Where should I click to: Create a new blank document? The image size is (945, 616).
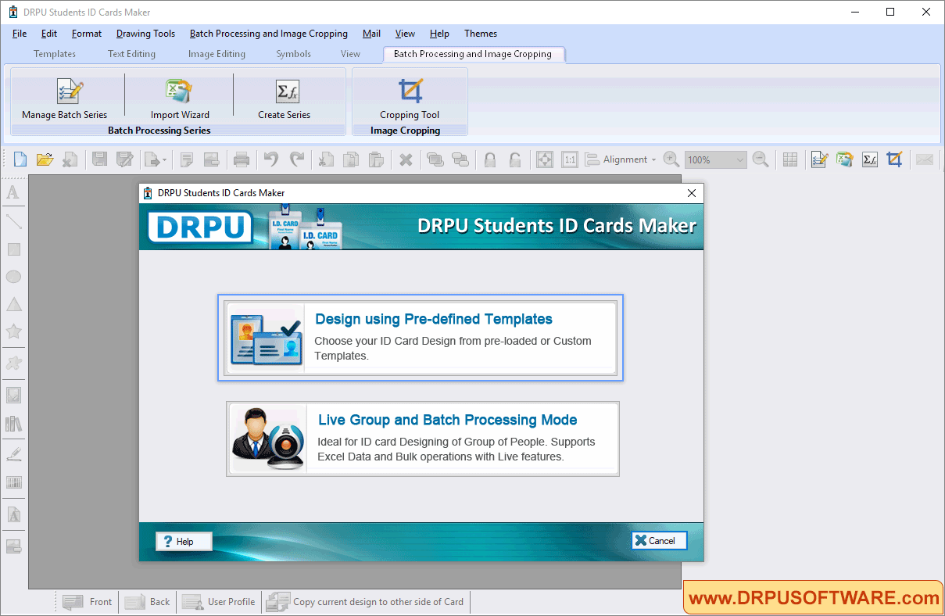[20, 159]
